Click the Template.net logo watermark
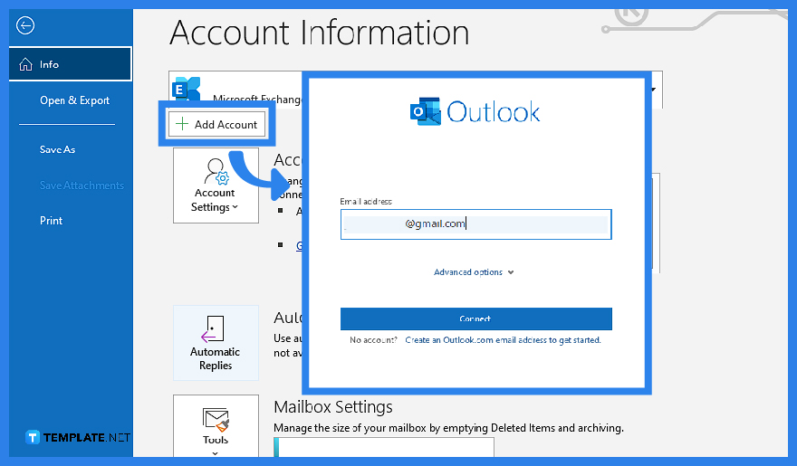Image resolution: width=797 pixels, height=466 pixels. point(78,438)
